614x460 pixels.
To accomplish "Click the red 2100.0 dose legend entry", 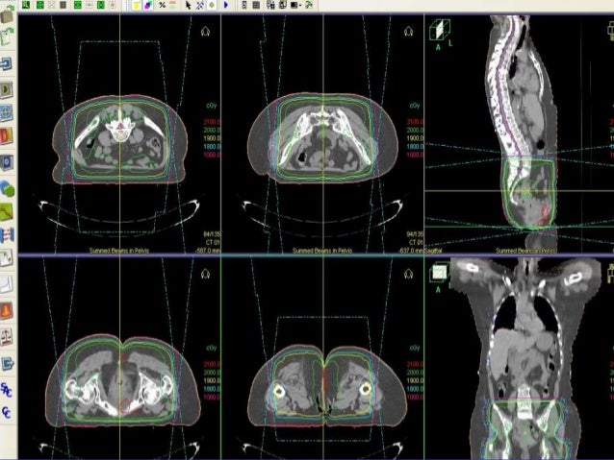I will [x=210, y=122].
